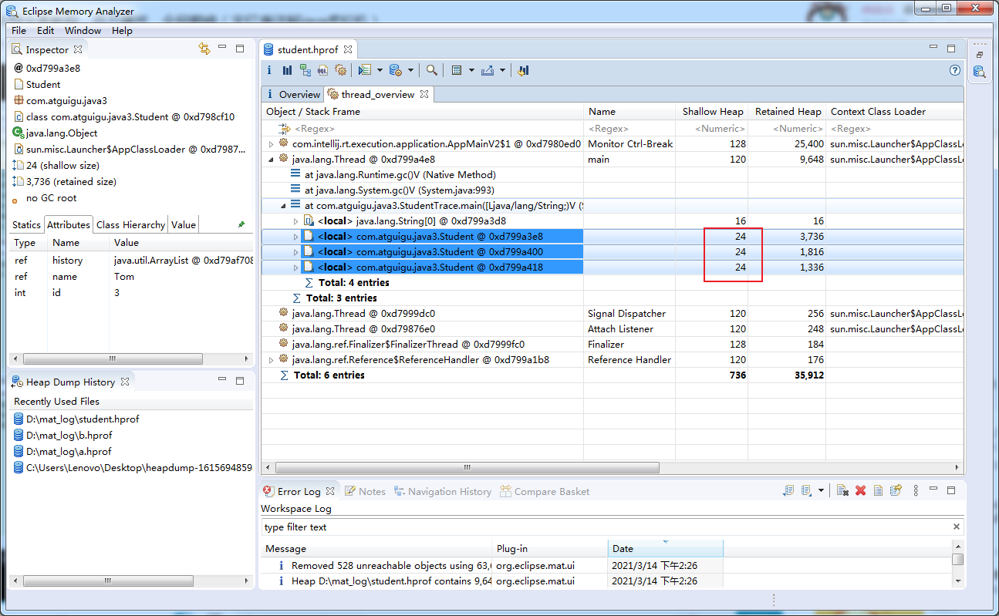Expand the Student @ 0xd799a418 local
Image resolution: width=999 pixels, height=616 pixels.
(x=295, y=268)
